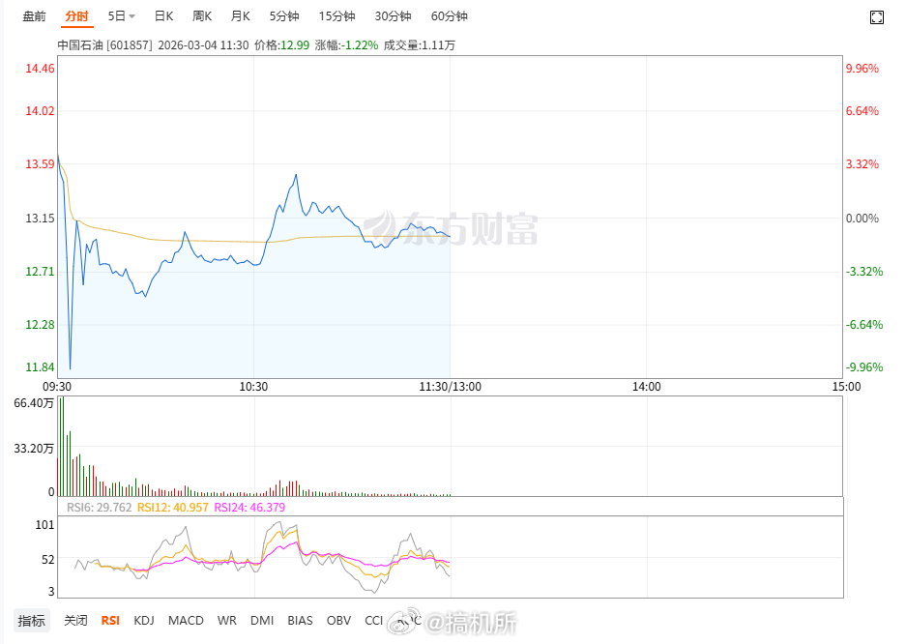This screenshot has width=906, height=644.
Task: Select the BIAS indicator
Action: pyautogui.click(x=300, y=621)
